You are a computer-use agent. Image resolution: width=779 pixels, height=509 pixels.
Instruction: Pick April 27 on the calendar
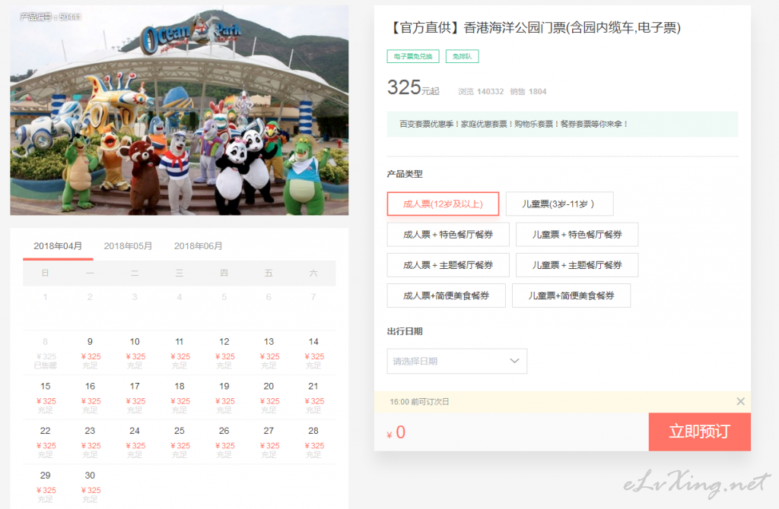(269, 442)
